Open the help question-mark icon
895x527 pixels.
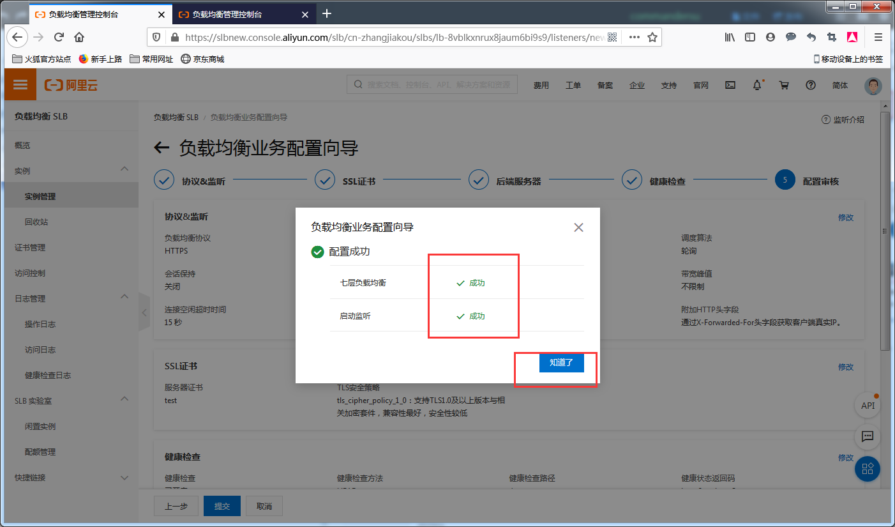tap(810, 84)
